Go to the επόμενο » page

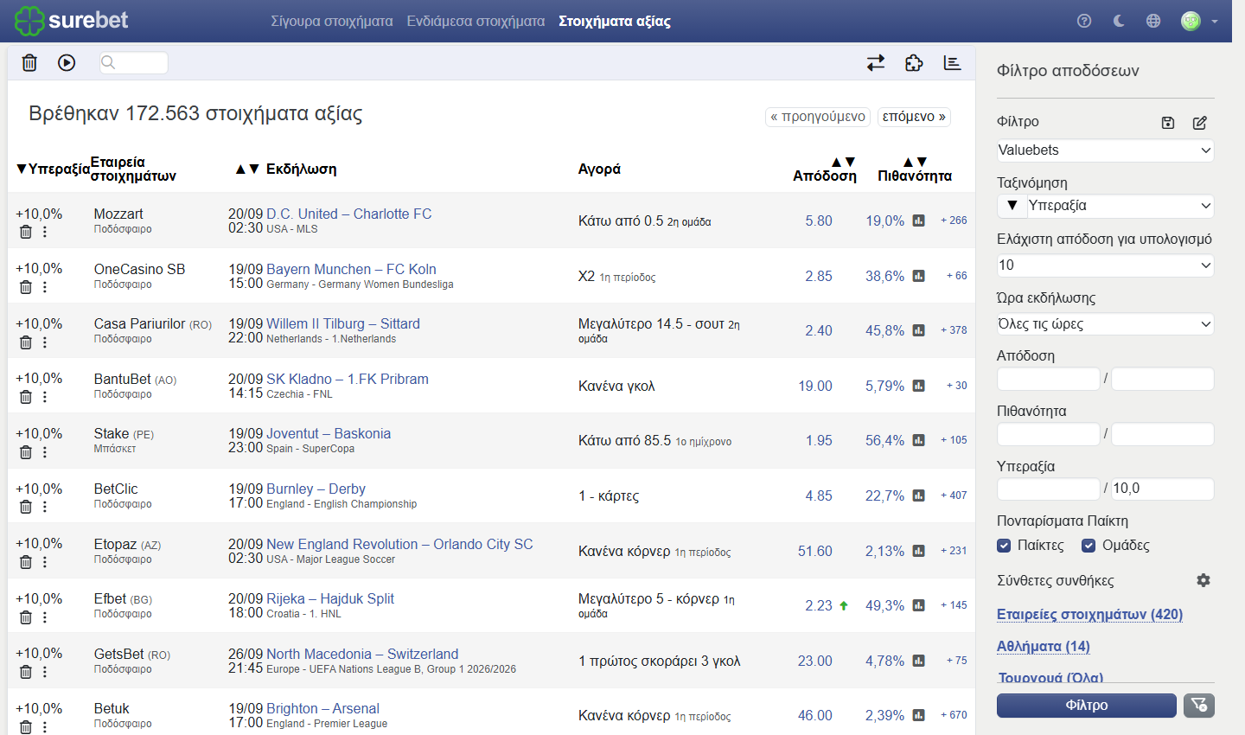coord(914,117)
